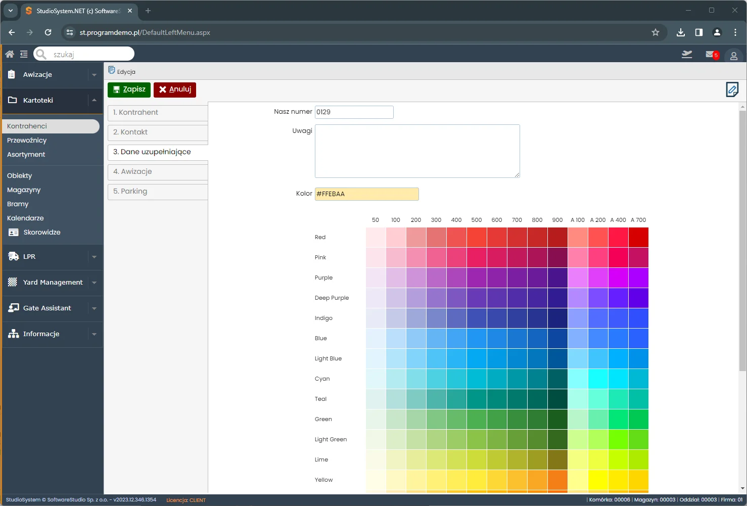Pick the Blue 900 color swatch
Viewport: 747px width, 506px height.
coord(557,339)
